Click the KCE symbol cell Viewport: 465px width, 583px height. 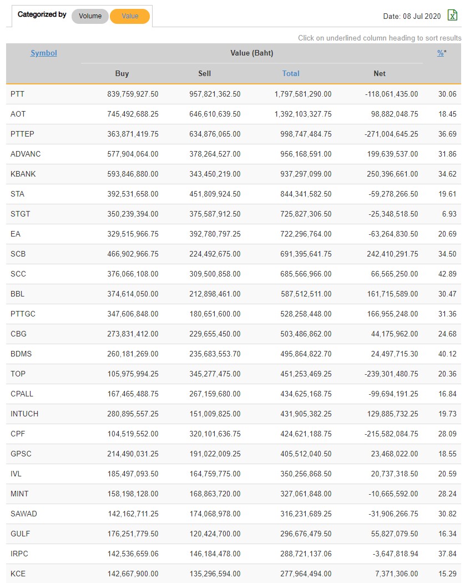pyautogui.click(x=18, y=574)
